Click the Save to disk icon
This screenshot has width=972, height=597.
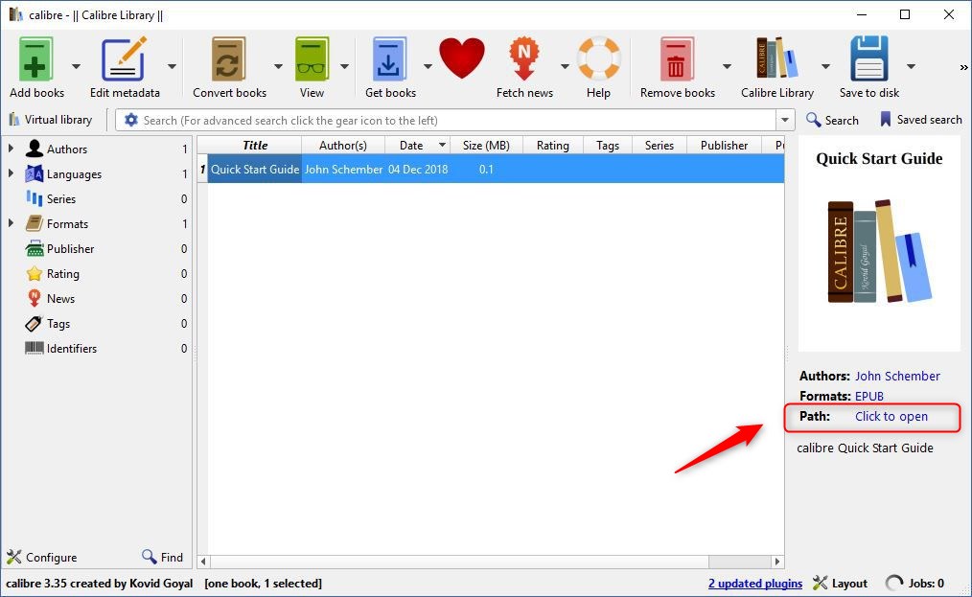pos(869,60)
